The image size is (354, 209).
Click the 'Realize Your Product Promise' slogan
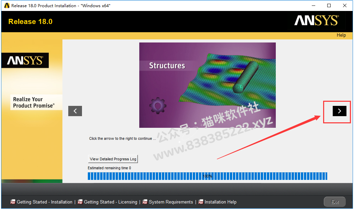tap(34, 102)
